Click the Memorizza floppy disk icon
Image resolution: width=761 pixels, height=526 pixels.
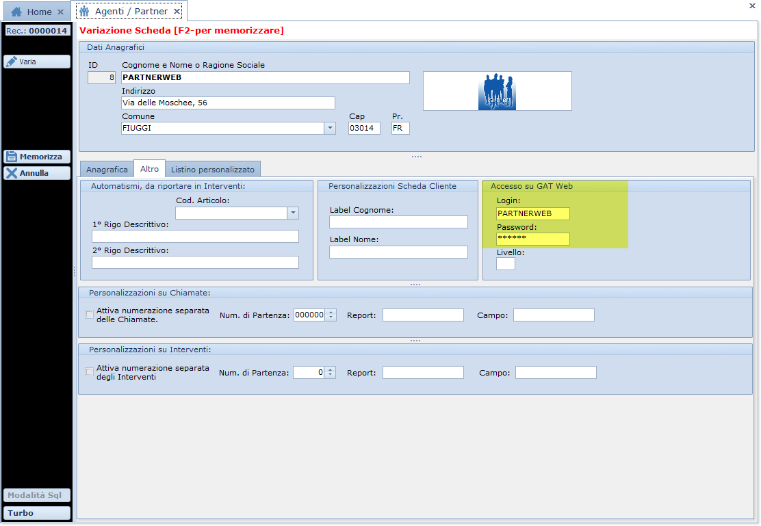coord(11,157)
